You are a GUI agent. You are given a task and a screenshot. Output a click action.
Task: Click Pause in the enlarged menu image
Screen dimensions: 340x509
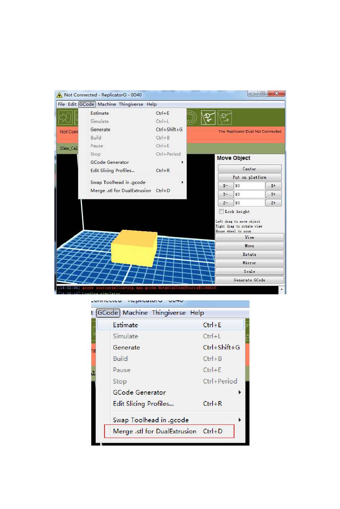171,370
